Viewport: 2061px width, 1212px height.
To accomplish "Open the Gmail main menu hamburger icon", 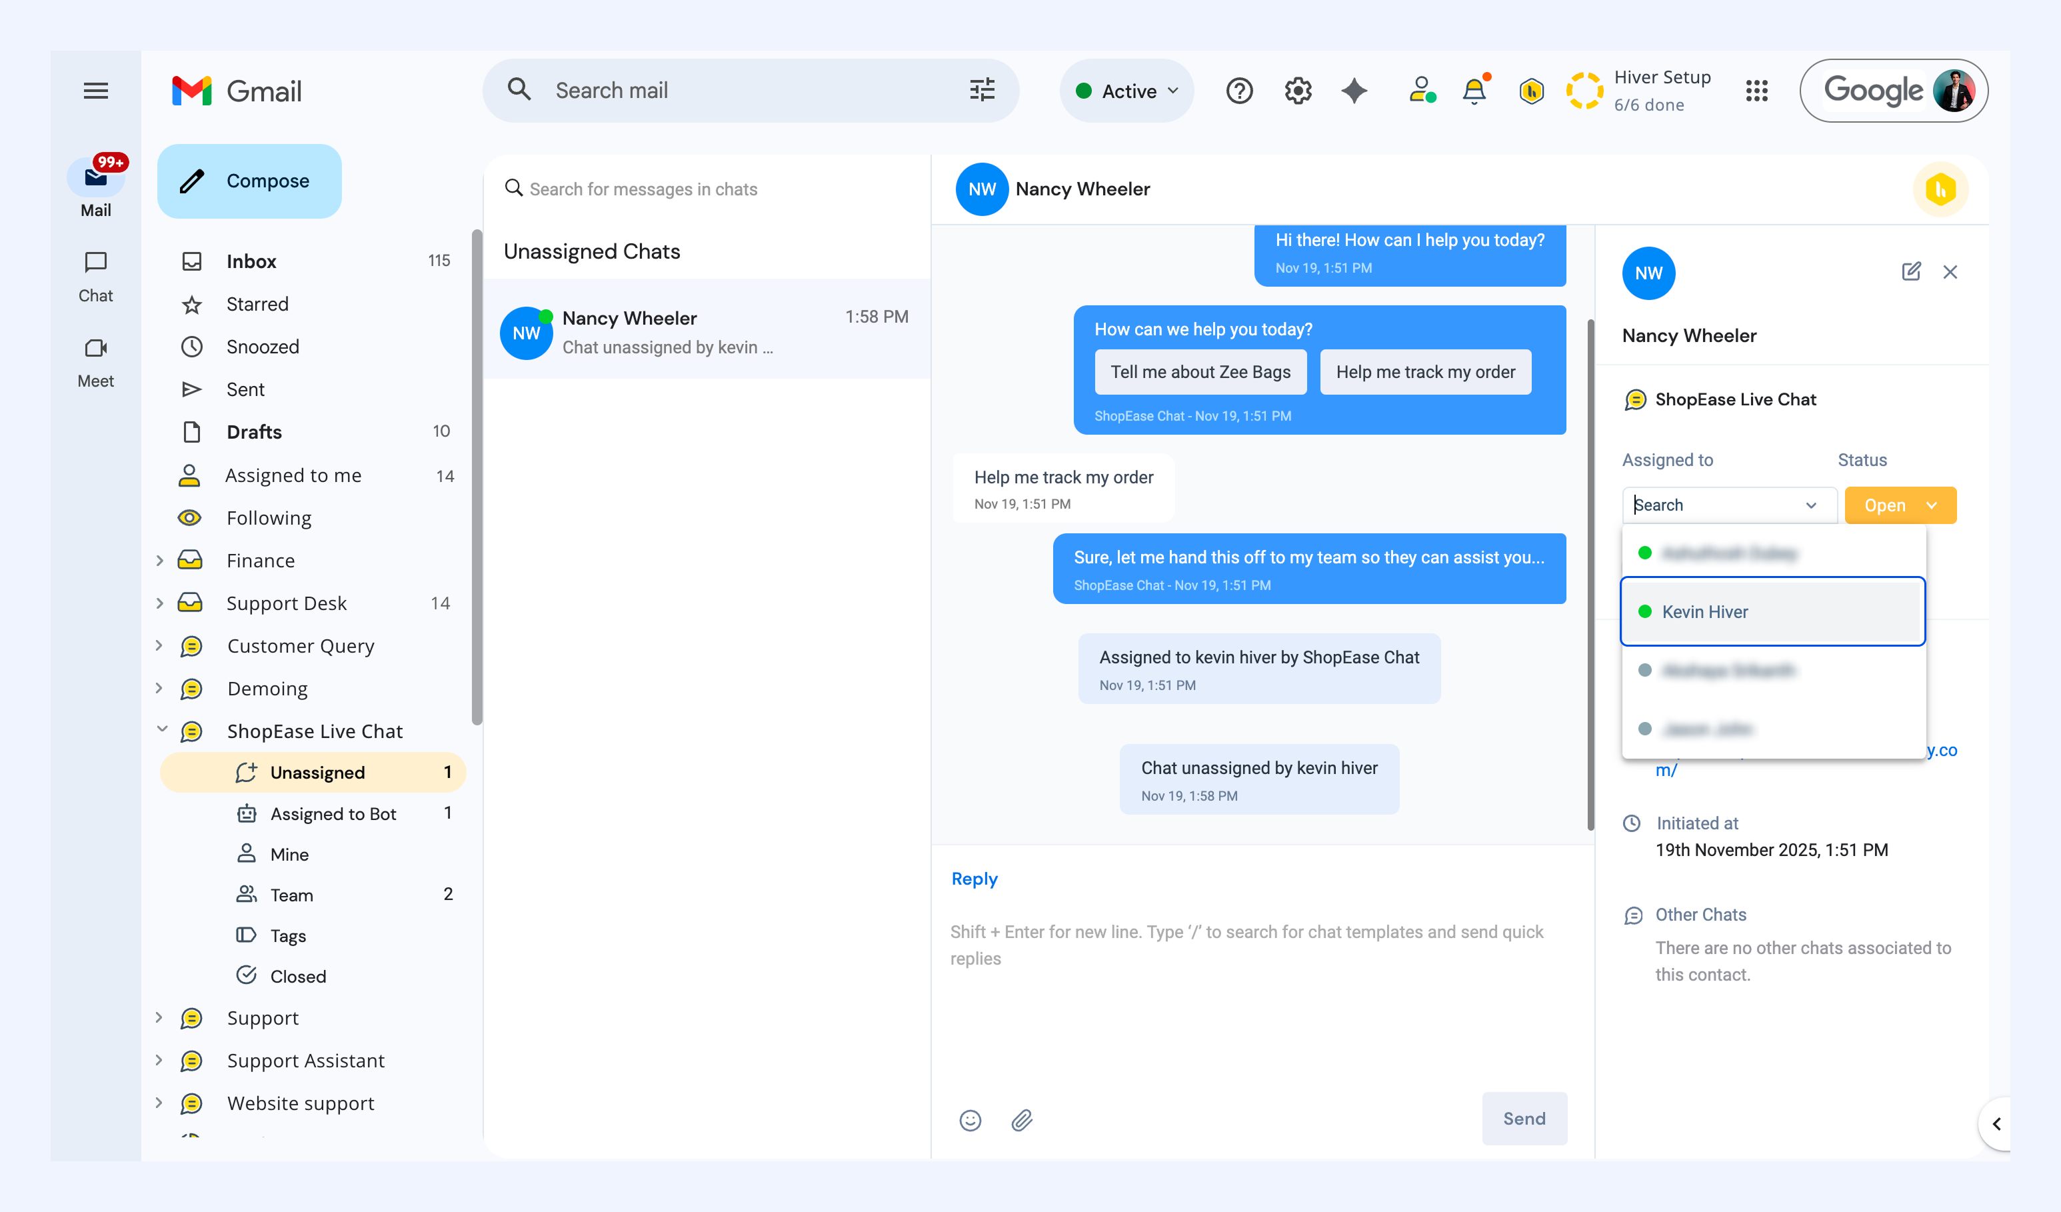I will [96, 91].
